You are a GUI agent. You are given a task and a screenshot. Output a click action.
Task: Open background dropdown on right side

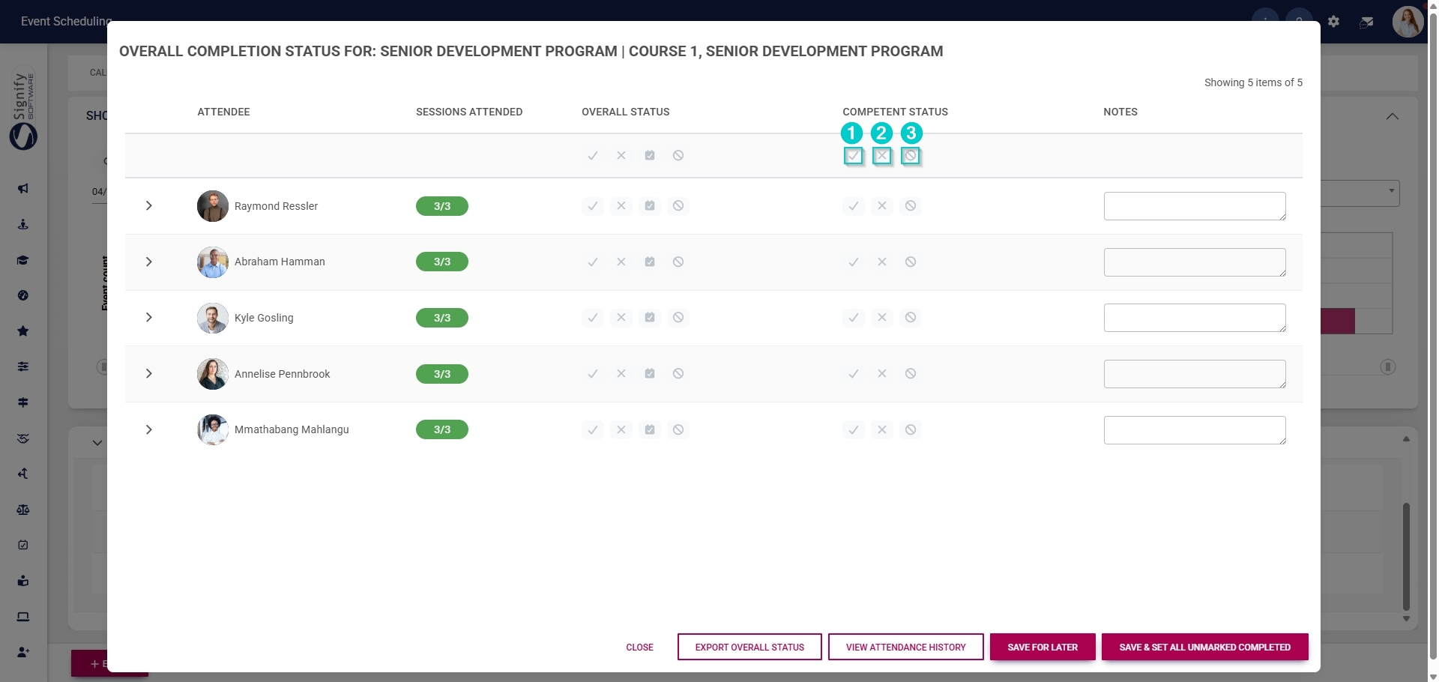click(1391, 191)
